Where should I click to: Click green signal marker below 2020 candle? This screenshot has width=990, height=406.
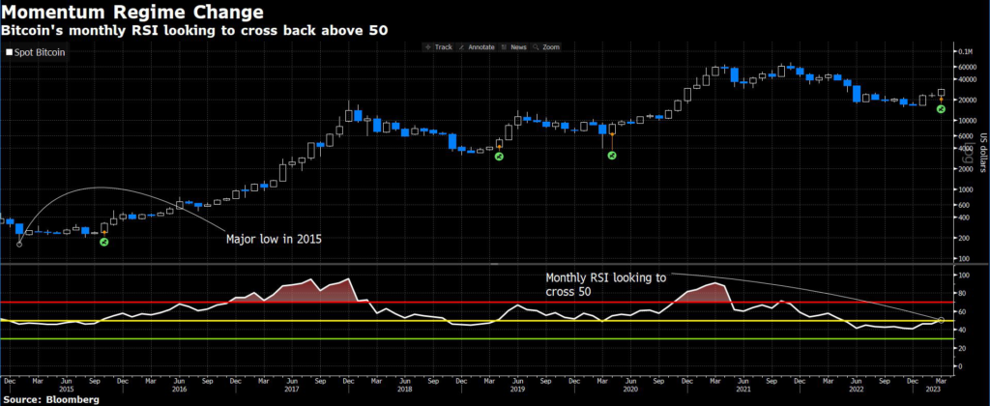[611, 155]
